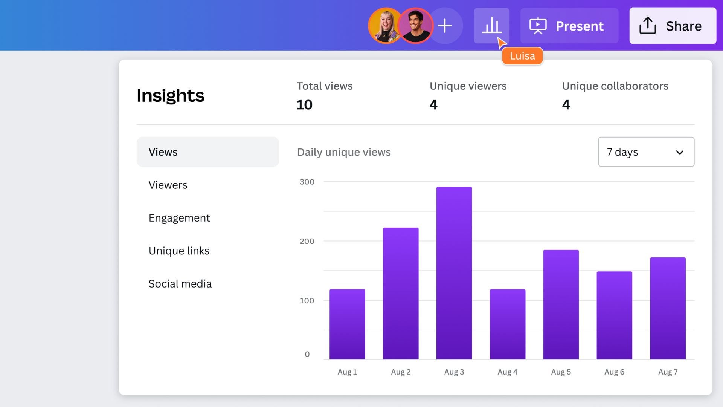Open the Engagement section
Image resolution: width=723 pixels, height=407 pixels.
(x=180, y=218)
